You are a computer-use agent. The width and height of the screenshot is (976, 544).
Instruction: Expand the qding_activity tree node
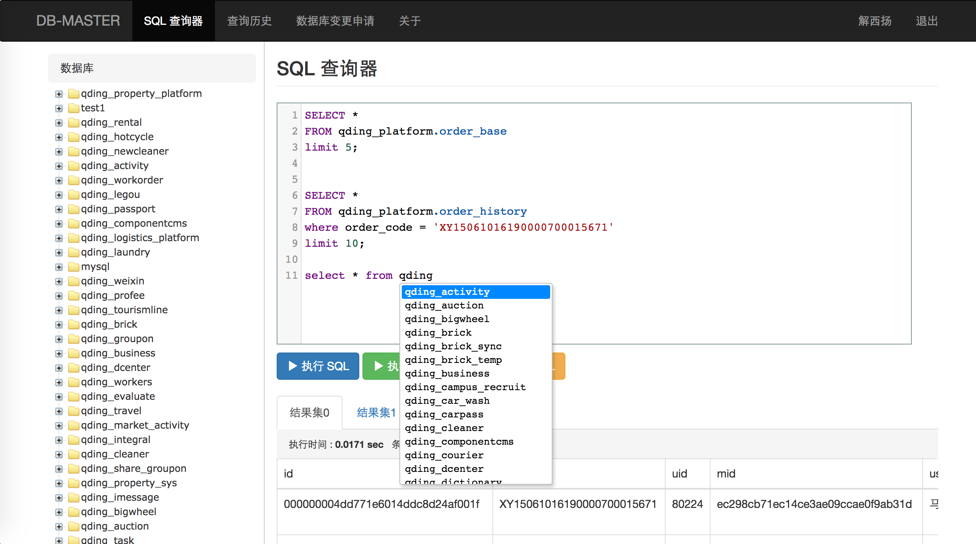pos(59,166)
